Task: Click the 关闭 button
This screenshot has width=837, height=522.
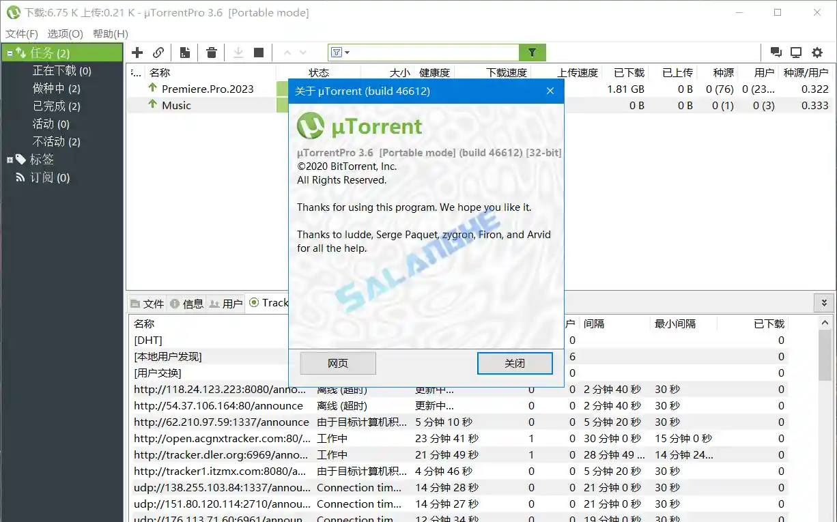Action: [514, 363]
